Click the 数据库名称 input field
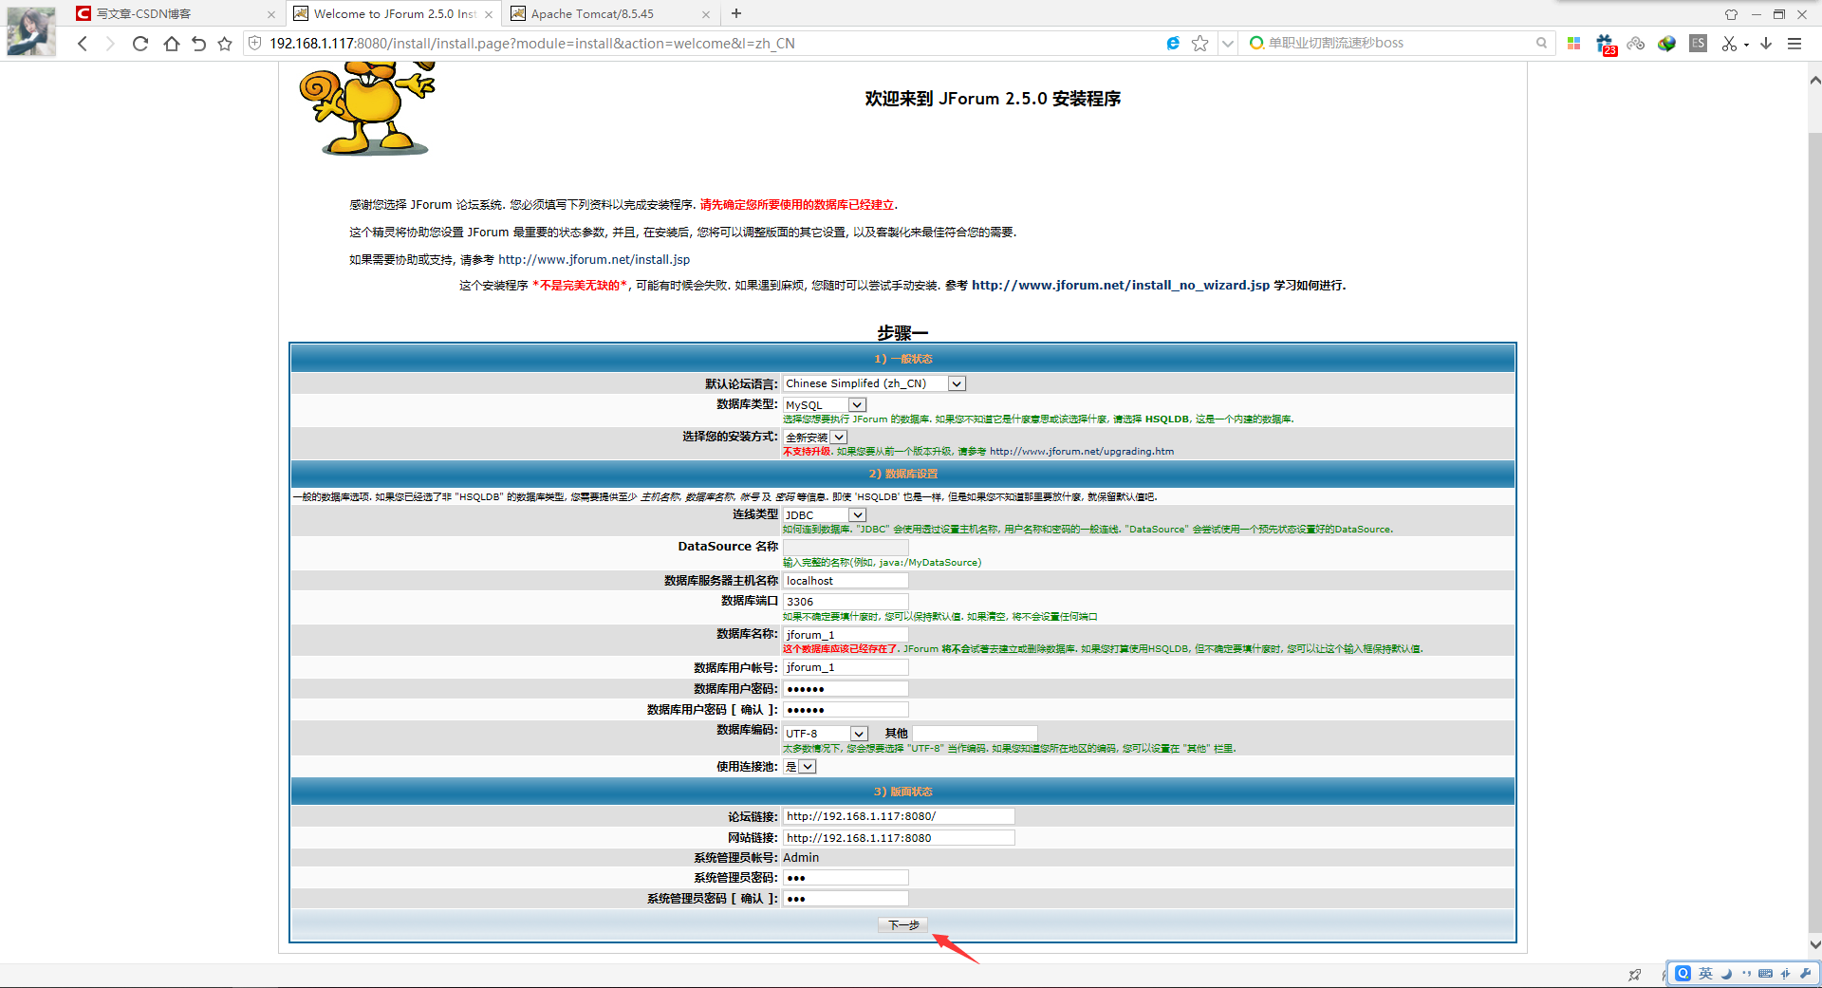The height and width of the screenshot is (988, 1822). coord(846,635)
